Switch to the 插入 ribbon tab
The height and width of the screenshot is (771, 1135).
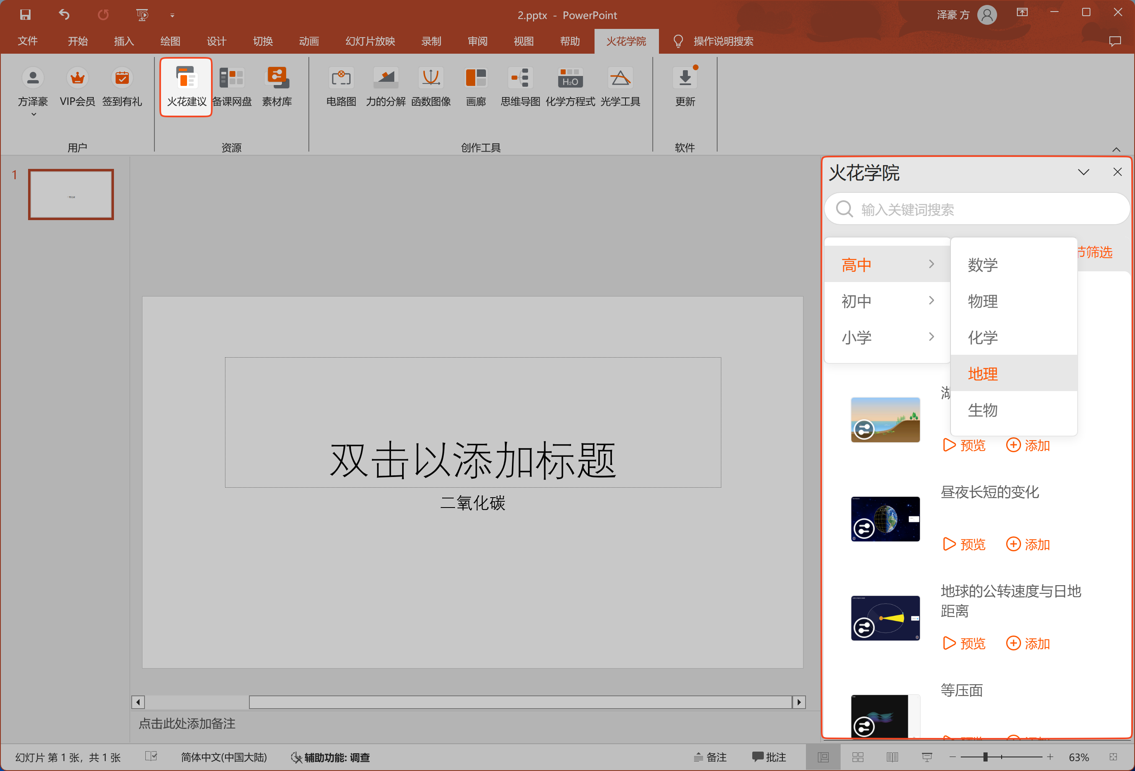124,41
